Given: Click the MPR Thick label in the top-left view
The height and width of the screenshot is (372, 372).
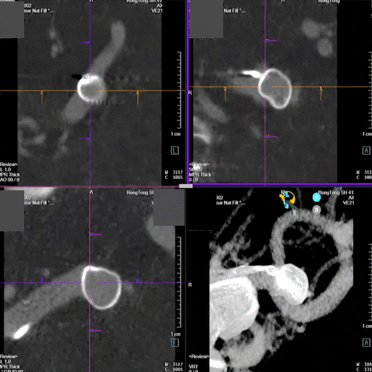Looking at the screenshot, I should tap(10, 175).
